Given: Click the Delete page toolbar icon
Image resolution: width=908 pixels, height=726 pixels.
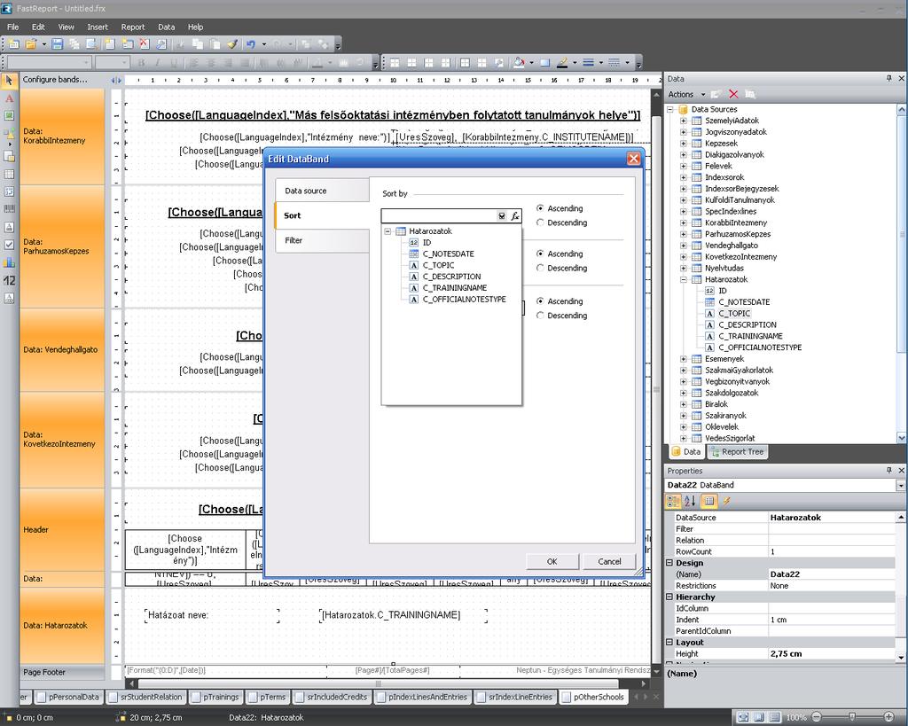Looking at the screenshot, I should [145, 44].
